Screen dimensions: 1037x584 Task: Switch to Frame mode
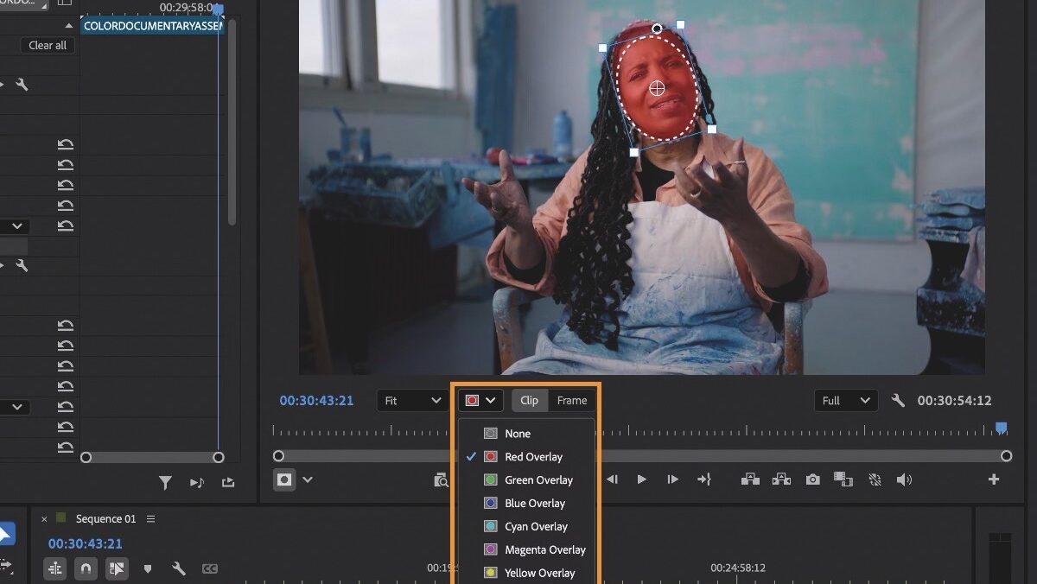tap(571, 401)
